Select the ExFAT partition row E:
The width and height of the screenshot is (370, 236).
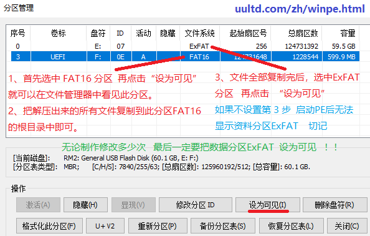183,46
